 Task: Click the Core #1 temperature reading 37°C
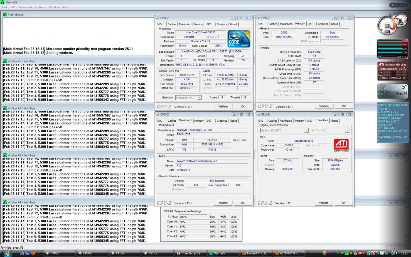(193, 227)
